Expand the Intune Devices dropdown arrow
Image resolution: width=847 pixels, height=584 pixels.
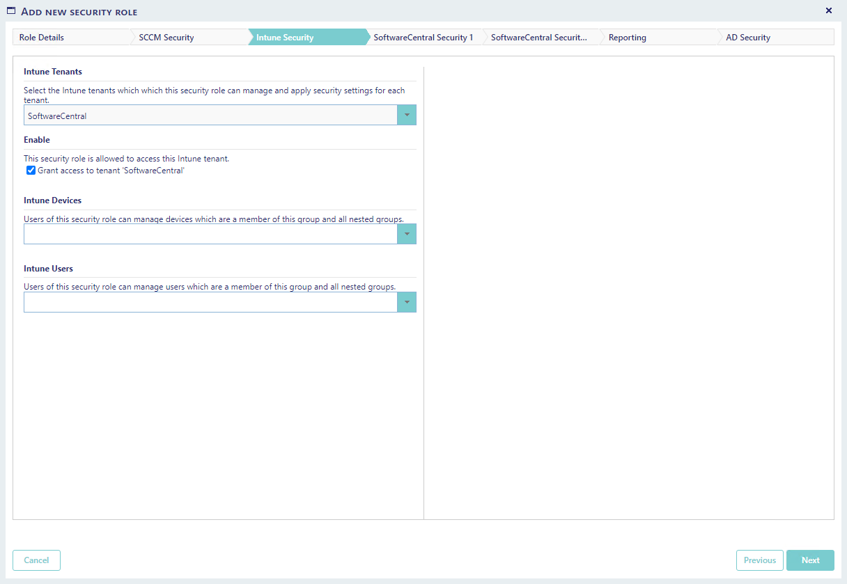click(x=407, y=234)
